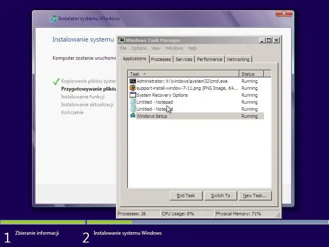
Task: Select the first Untitled - Notepad task
Action: coord(197,102)
